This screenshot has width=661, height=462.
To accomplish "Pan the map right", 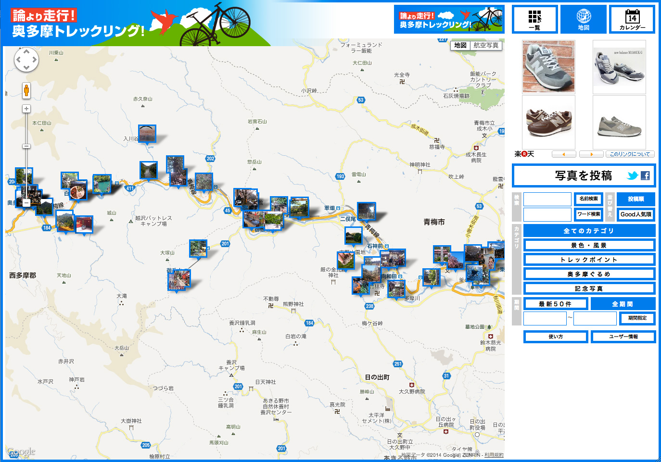I will [35, 60].
